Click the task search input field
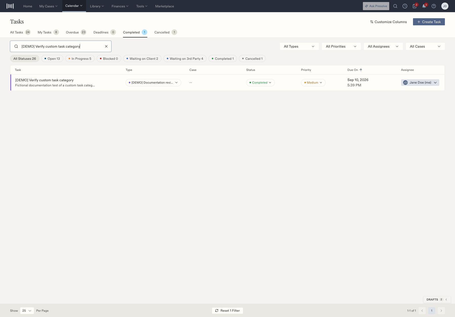 tap(61, 46)
